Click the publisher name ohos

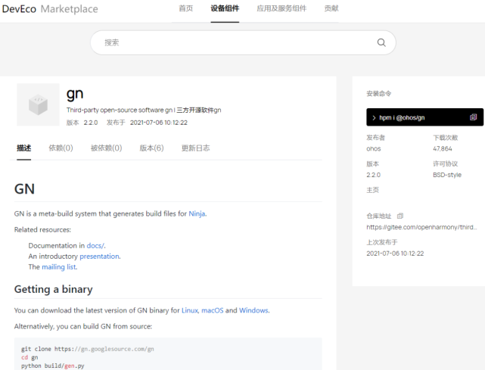pos(374,149)
